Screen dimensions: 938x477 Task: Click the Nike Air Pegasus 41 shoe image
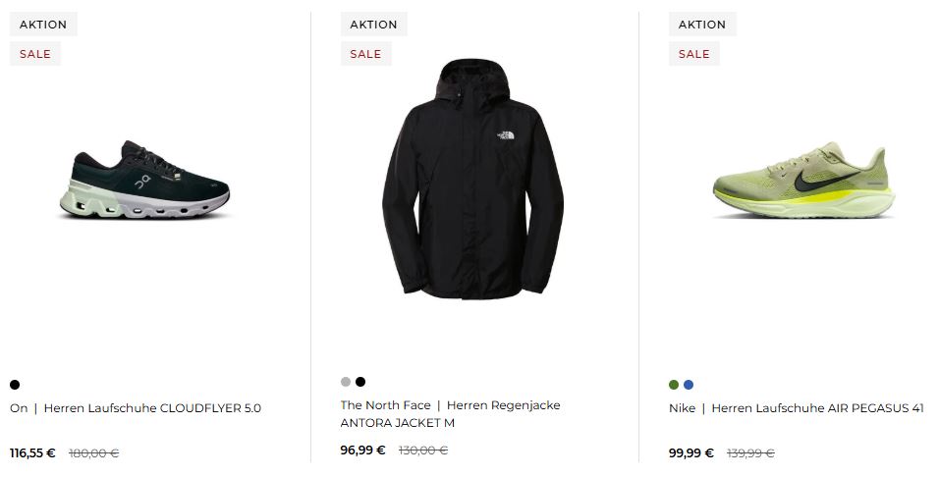point(803,182)
